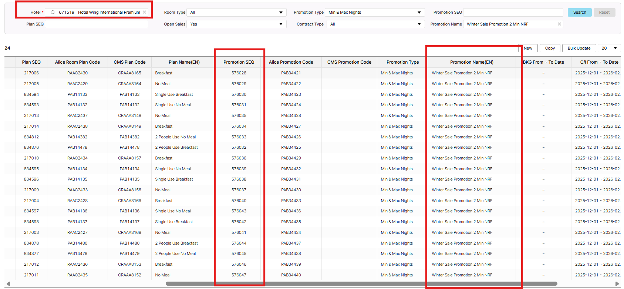Select the row with Promotion SEQ 576028
Viewport: 624px width, 289px height.
(239, 73)
